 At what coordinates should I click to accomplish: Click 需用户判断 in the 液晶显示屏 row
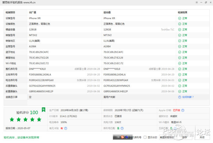[109, 97]
